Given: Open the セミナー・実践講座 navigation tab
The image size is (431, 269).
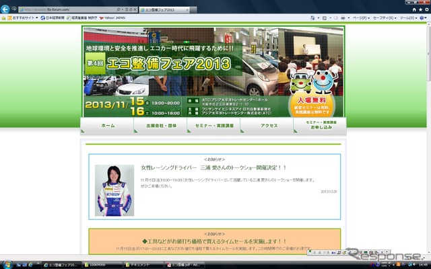Looking at the screenshot, I should pos(214,126).
